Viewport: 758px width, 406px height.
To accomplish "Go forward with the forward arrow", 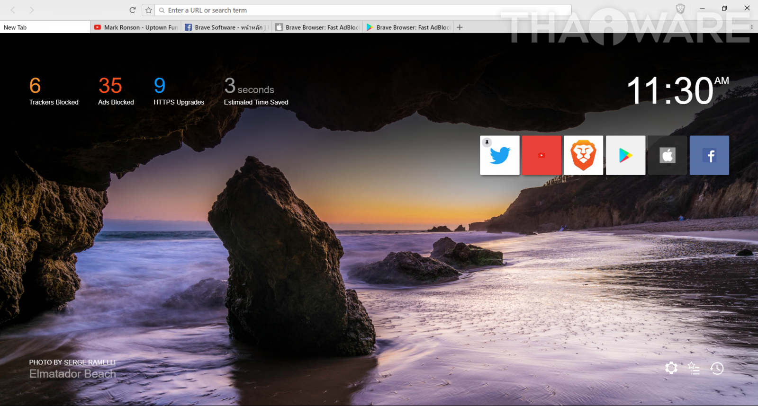I will 32,10.
